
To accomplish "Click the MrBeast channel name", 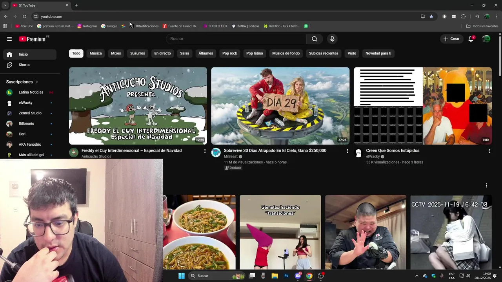I will coord(231,157).
